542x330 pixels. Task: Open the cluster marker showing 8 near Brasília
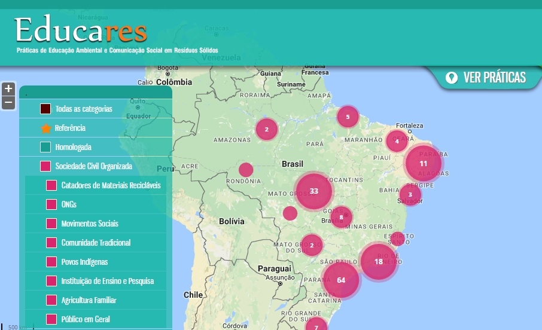tap(341, 217)
